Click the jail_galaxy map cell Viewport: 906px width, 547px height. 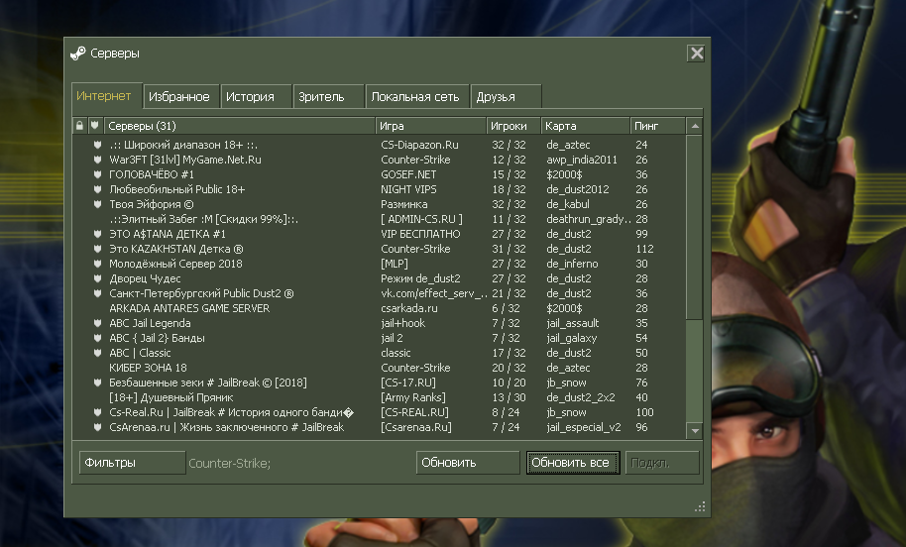(x=572, y=338)
